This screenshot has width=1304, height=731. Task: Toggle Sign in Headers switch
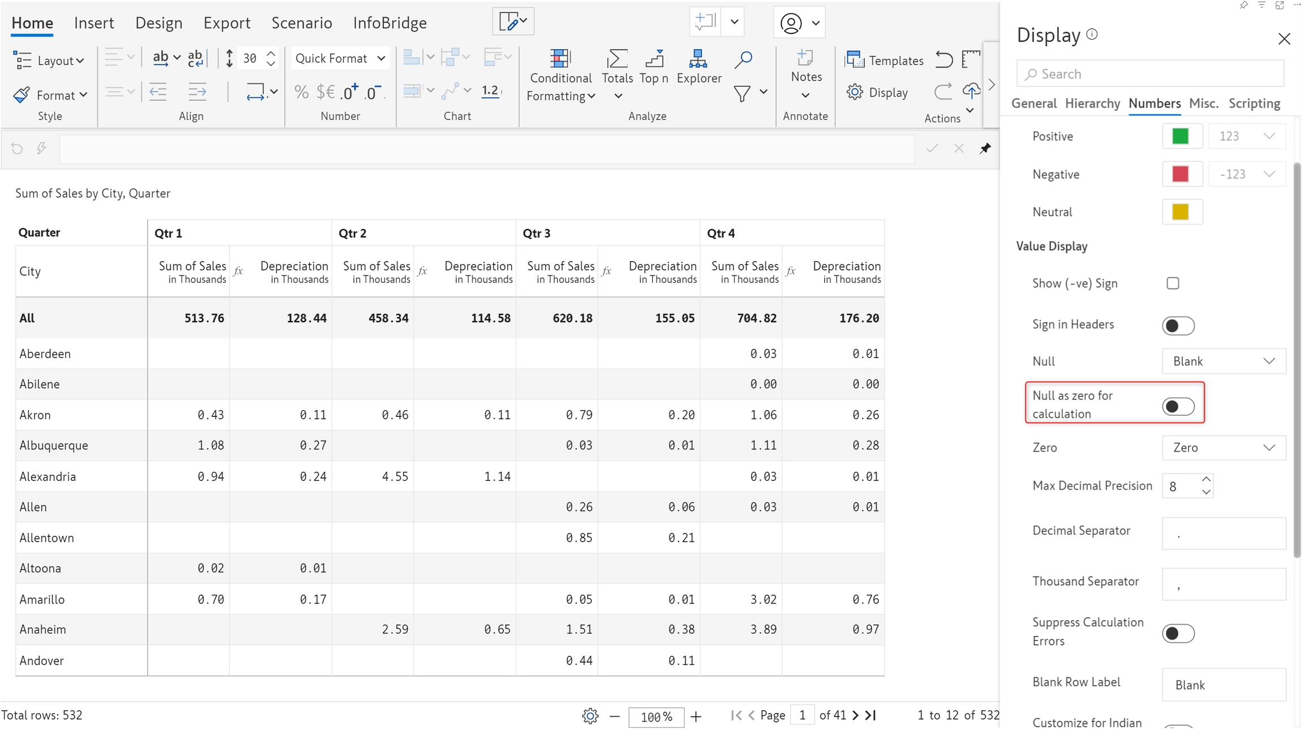point(1178,325)
